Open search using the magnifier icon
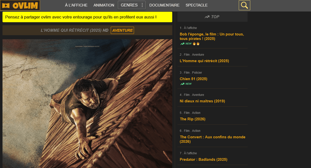 tap(244, 5)
